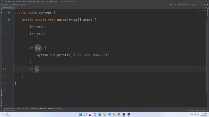Start the Debug toolbar button

point(192,5)
